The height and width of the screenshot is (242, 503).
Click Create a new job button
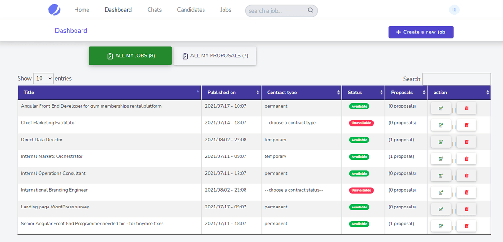click(421, 32)
